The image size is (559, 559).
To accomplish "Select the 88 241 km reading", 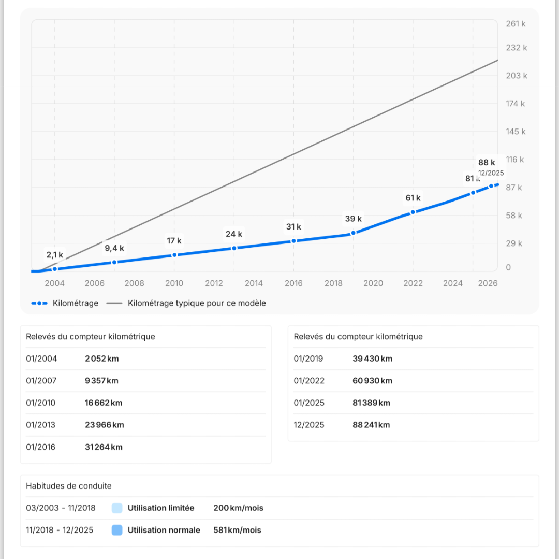I will pos(372,425).
